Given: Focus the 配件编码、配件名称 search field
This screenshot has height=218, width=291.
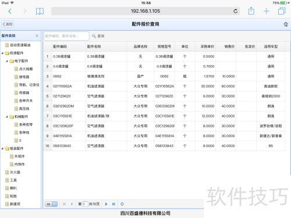Looking at the screenshot, I should [x=66, y=36].
